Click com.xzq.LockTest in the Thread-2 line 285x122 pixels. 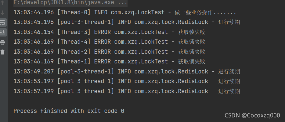[141, 52]
